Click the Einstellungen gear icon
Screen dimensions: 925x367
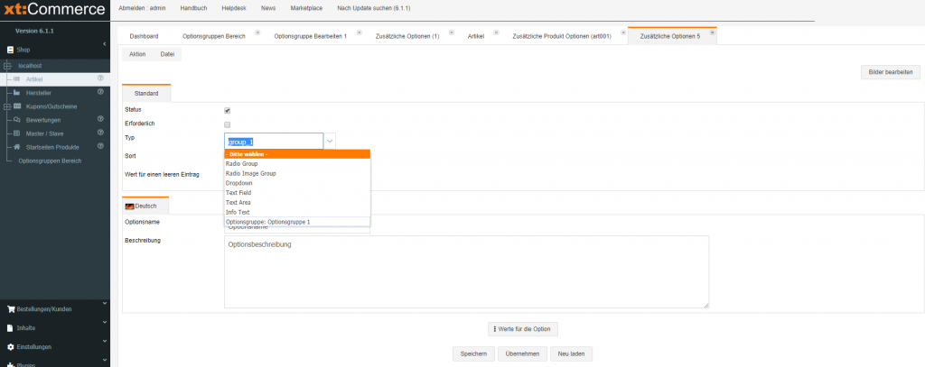(11, 347)
